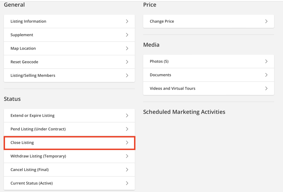Open Videos and Virtual Tours

(209, 88)
